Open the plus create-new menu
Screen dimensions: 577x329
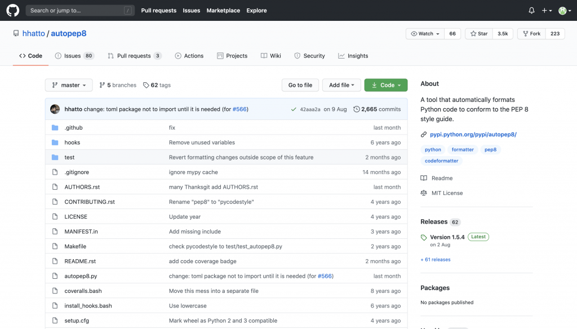click(547, 10)
